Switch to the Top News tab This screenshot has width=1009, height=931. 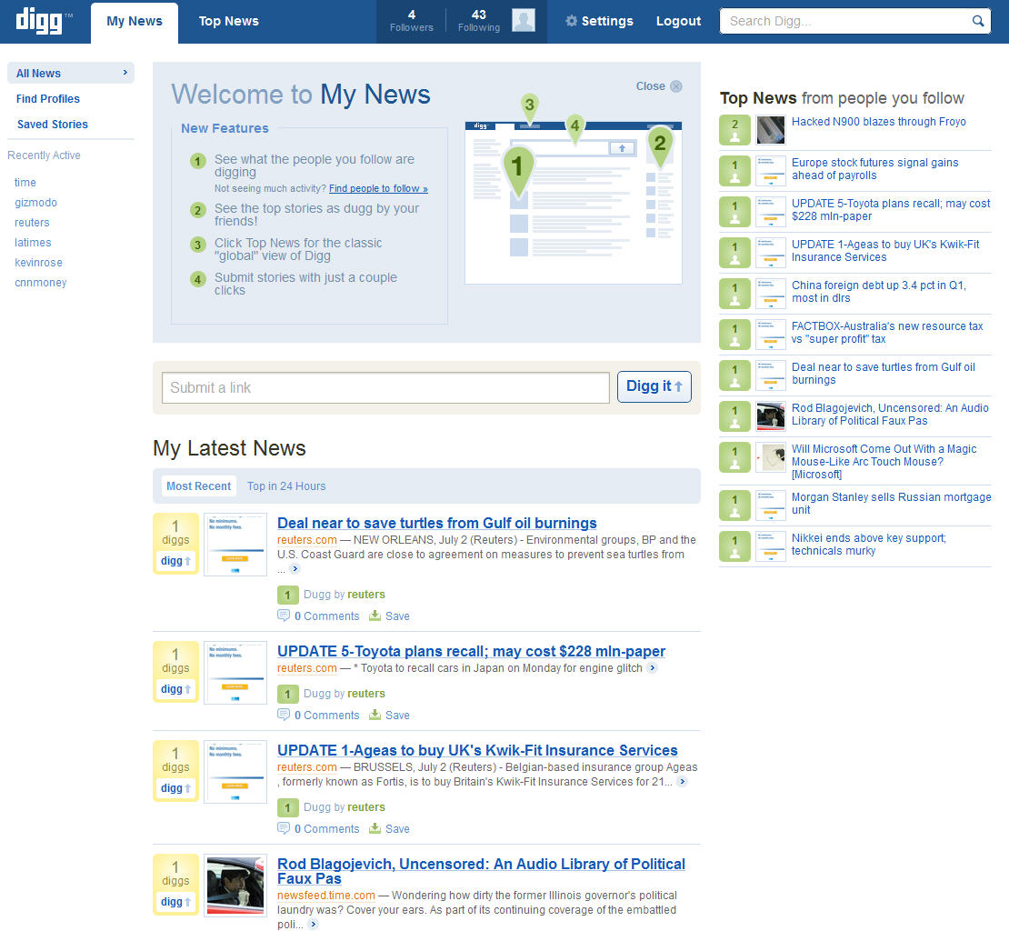click(228, 21)
